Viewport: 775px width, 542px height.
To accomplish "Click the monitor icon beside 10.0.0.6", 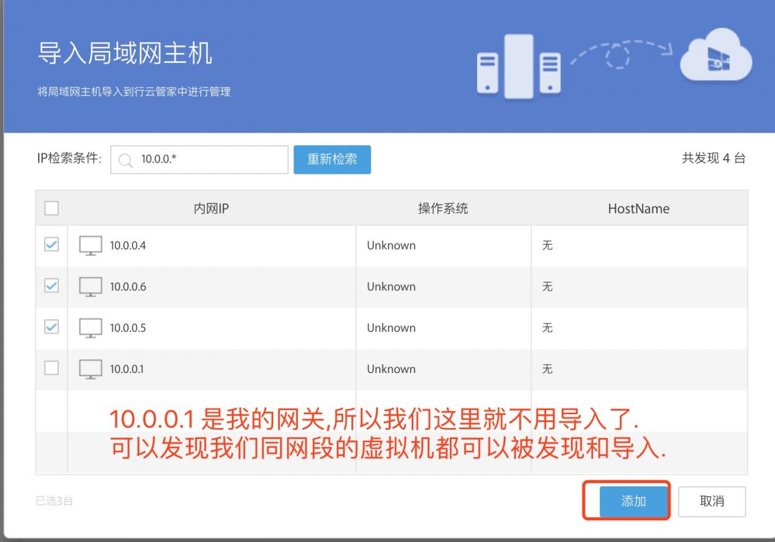I will [x=90, y=287].
